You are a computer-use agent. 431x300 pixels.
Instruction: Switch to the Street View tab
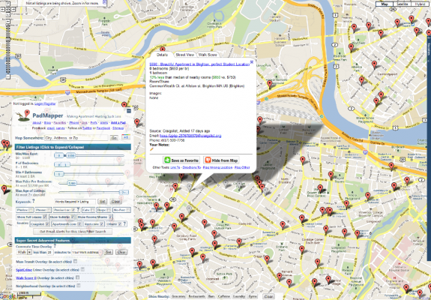coord(184,55)
